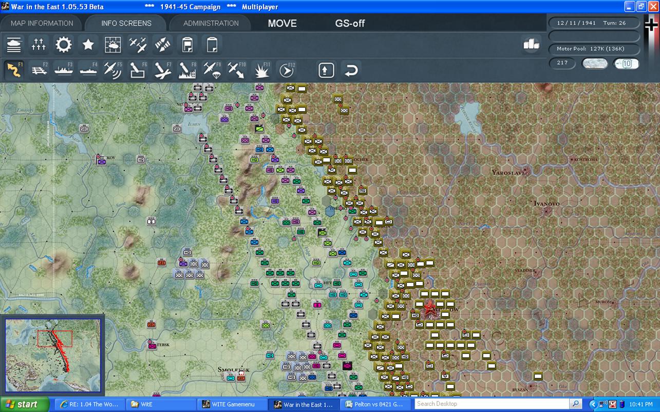Select the F8 bomb city mode
The image size is (660, 412).
[x=187, y=70]
